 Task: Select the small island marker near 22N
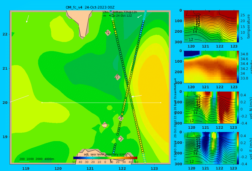108,32
